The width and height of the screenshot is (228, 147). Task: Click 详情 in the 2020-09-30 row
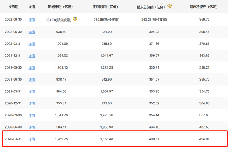point(32,115)
